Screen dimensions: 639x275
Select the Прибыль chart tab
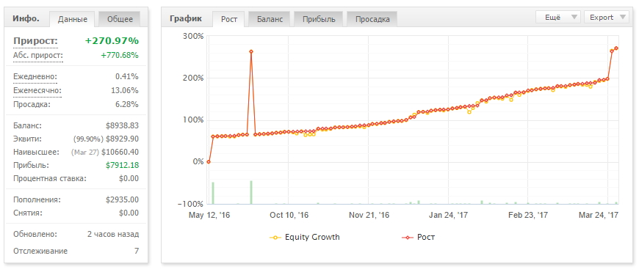click(319, 19)
